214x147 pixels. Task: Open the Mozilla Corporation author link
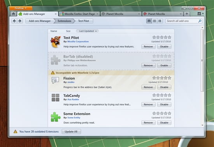click(78, 42)
